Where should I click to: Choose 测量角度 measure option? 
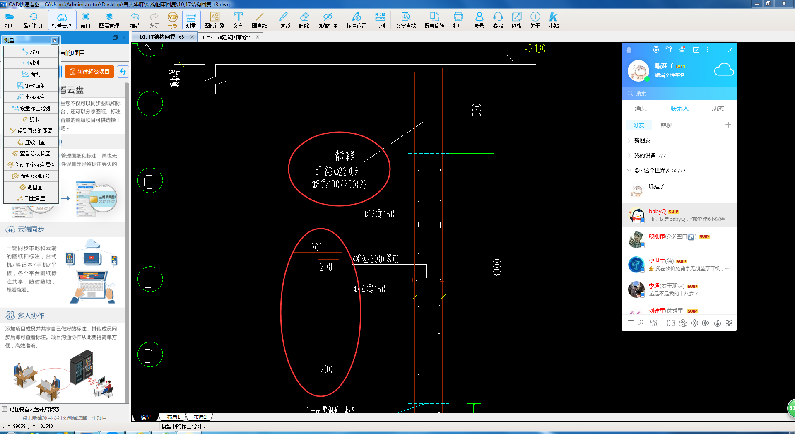(31, 198)
